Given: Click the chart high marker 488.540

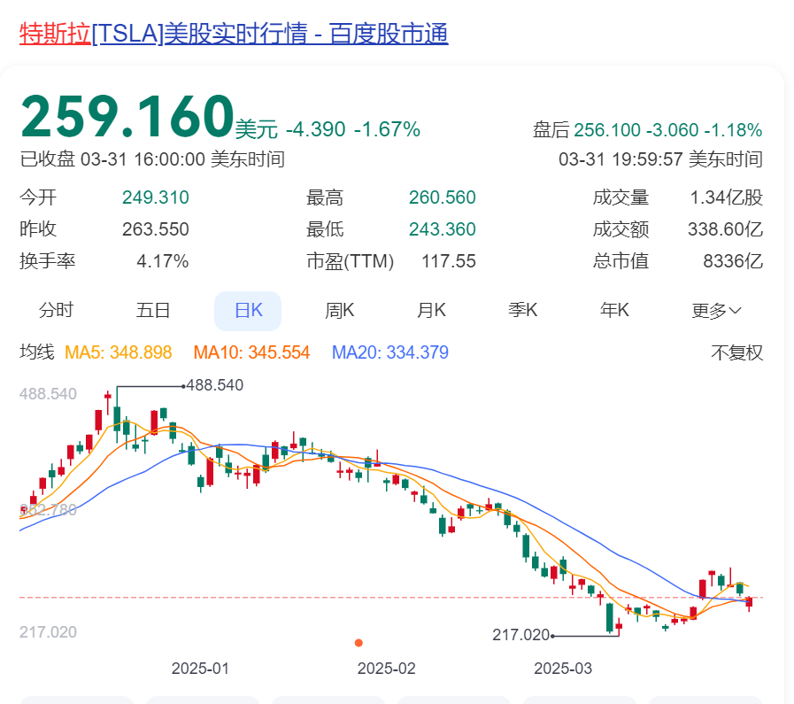Looking at the screenshot, I should tap(215, 385).
